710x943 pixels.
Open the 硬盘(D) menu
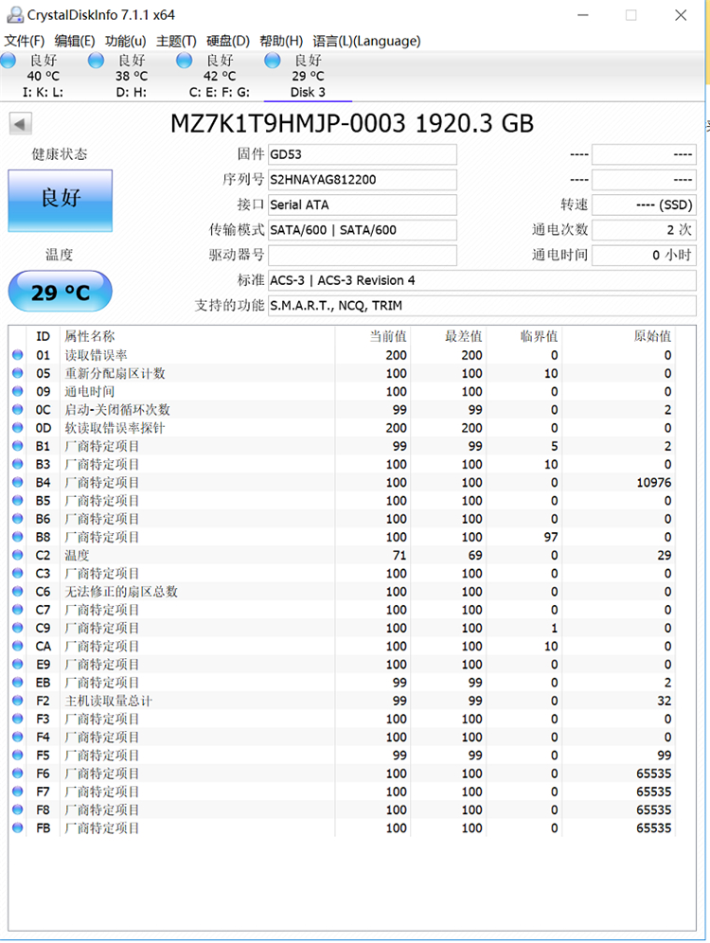tap(228, 41)
